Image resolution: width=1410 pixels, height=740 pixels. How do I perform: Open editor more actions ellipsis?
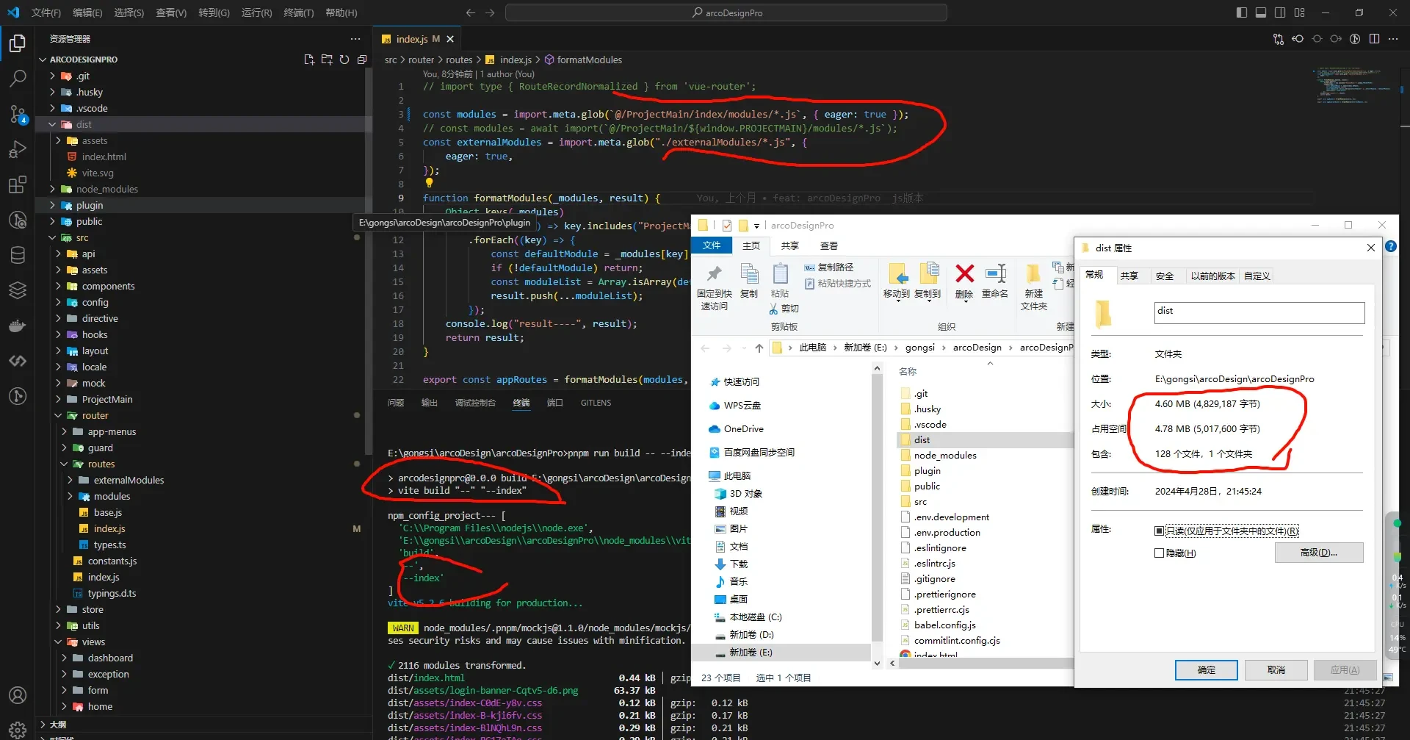coord(1393,39)
